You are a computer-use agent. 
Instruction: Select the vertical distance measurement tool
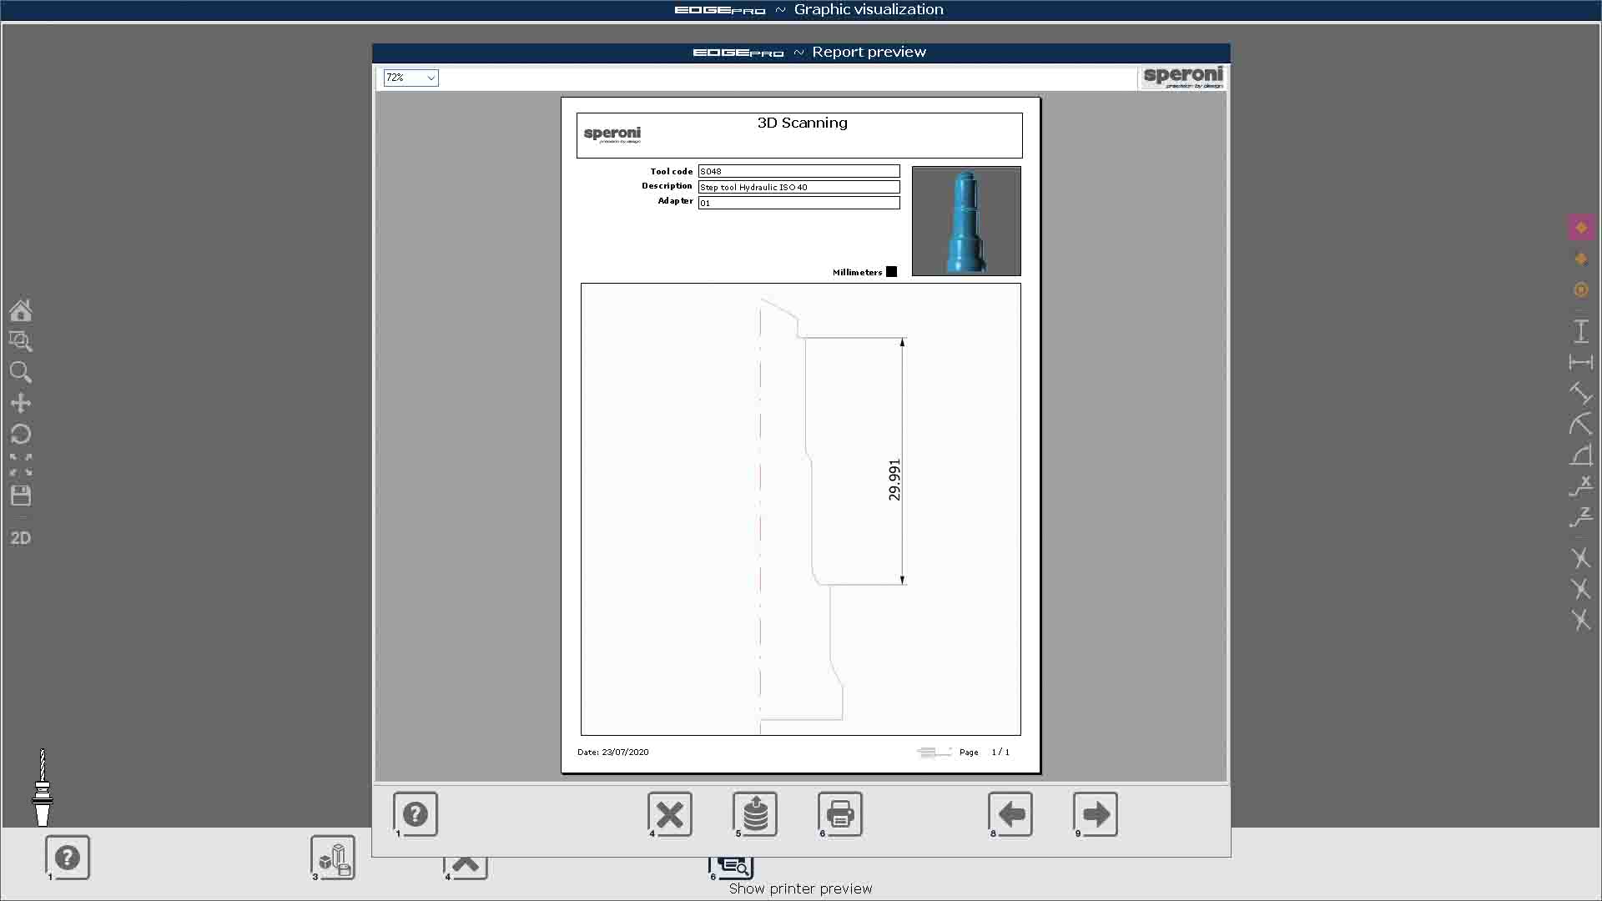click(1581, 331)
